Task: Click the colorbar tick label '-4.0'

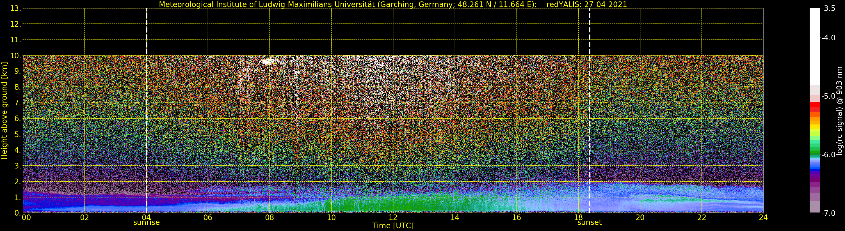Action: [x=828, y=38]
